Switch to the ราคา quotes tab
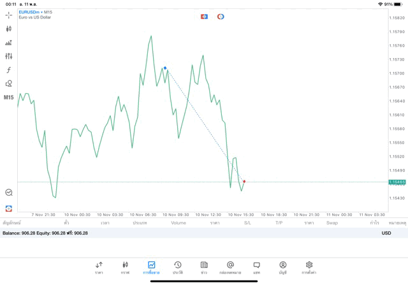 [99, 267]
